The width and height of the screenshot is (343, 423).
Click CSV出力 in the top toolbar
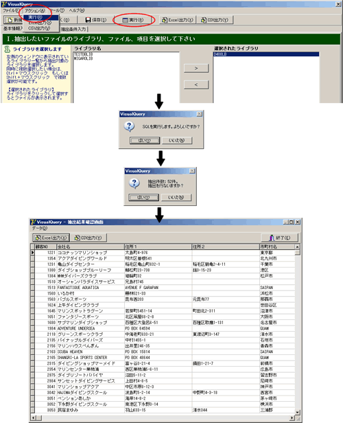coord(215,20)
